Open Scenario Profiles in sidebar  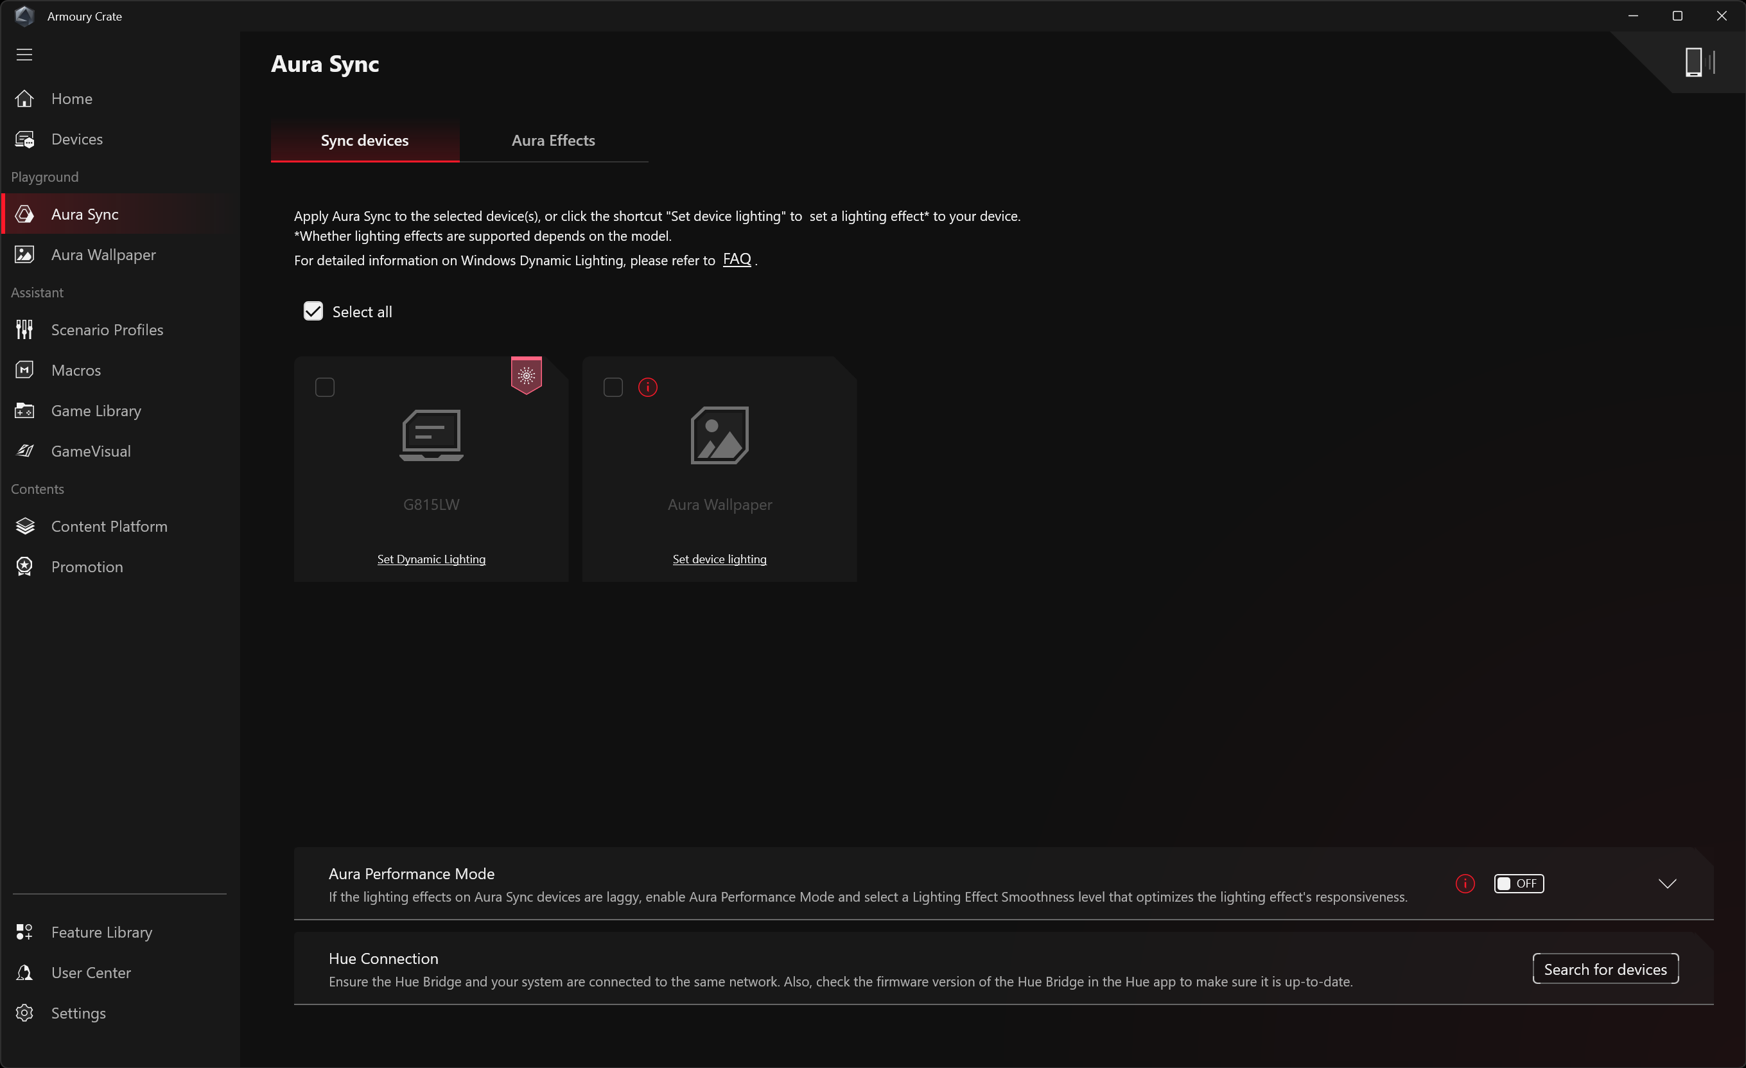(107, 329)
